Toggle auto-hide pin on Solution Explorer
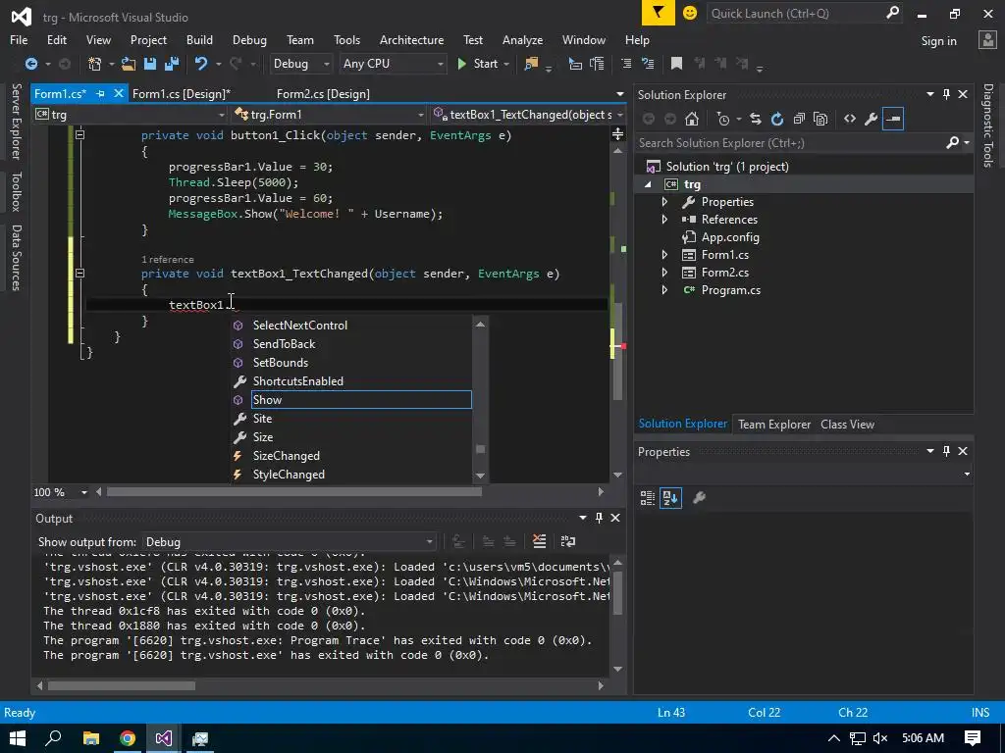The width and height of the screenshot is (1005, 753). 947,95
